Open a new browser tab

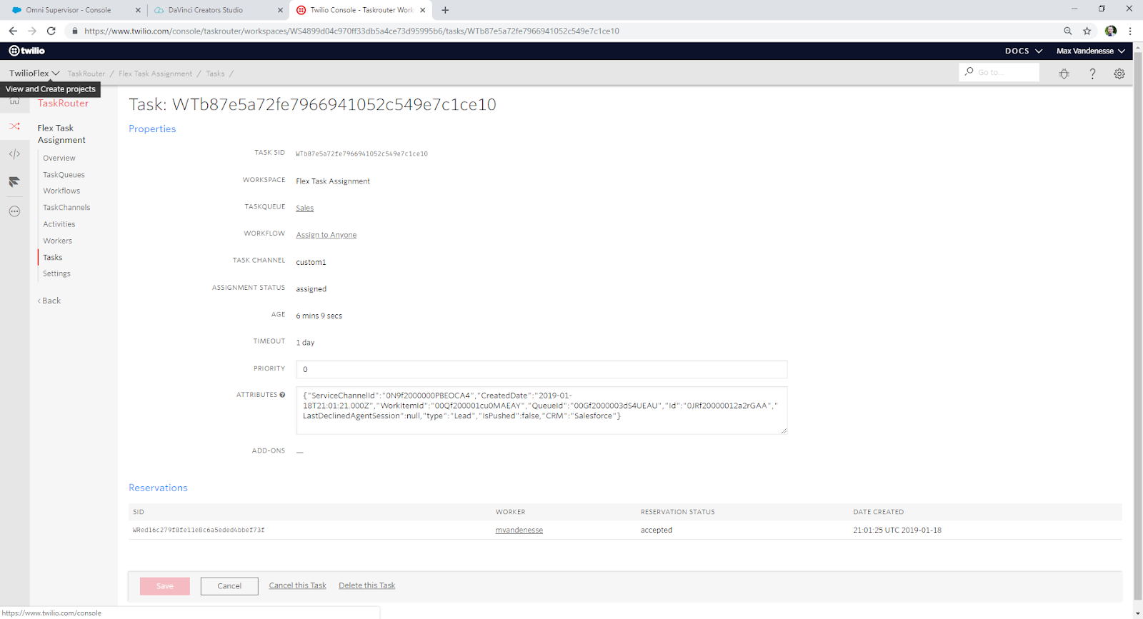[445, 10]
